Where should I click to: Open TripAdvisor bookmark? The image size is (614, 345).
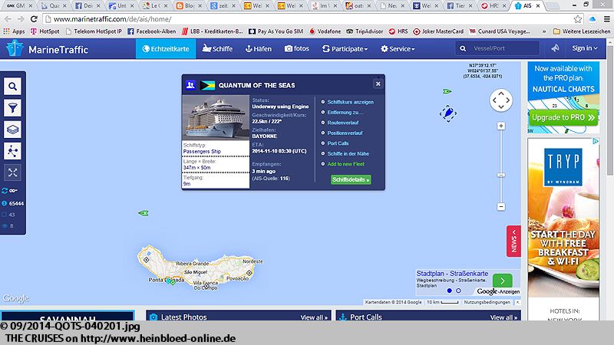[x=365, y=31]
